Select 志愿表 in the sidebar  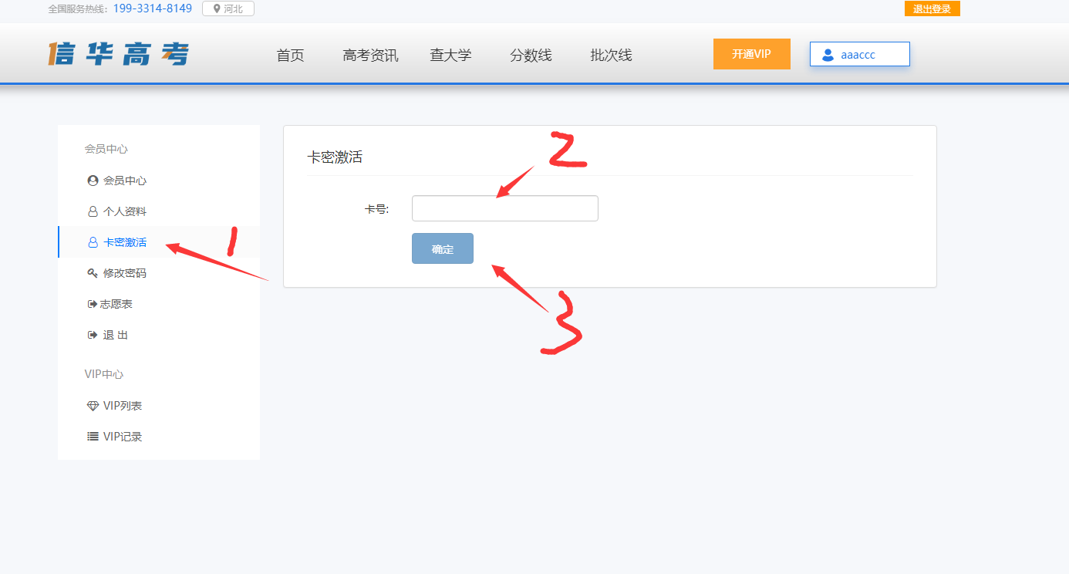pos(116,304)
